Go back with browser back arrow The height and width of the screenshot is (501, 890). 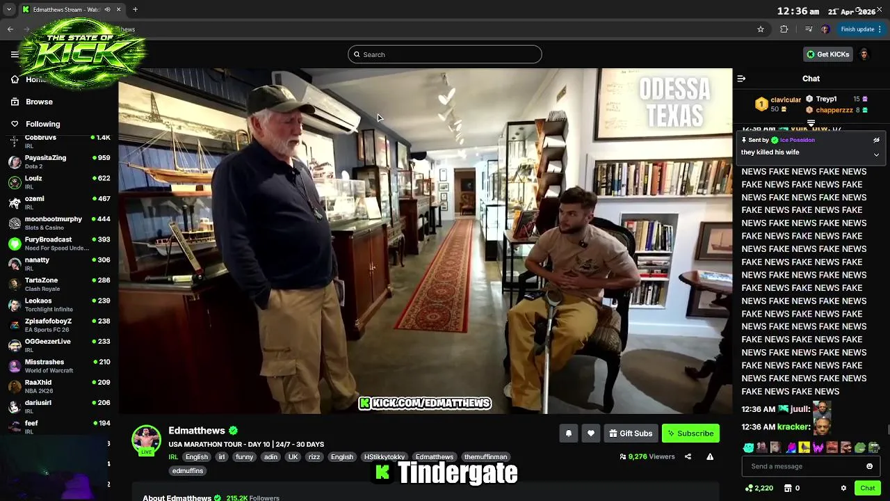coord(10,29)
